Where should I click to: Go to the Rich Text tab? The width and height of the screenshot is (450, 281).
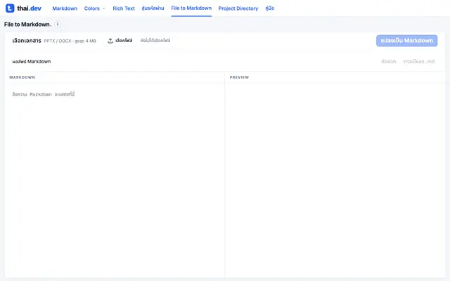[124, 8]
